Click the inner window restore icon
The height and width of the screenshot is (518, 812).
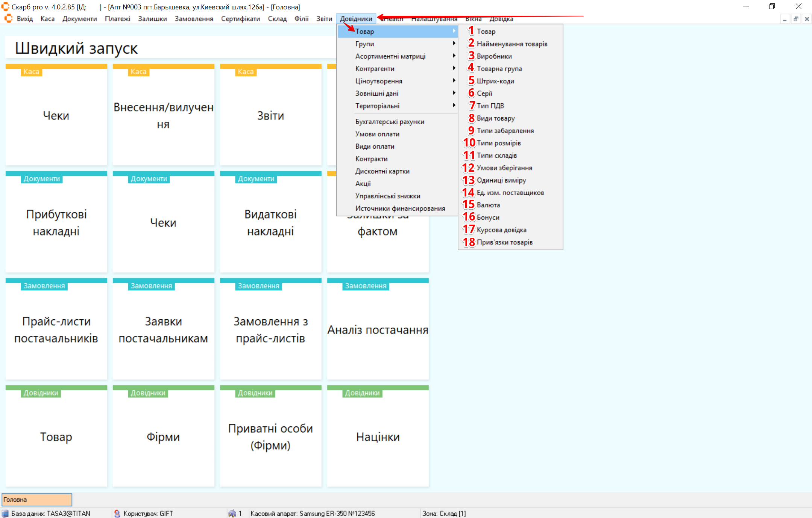(x=796, y=19)
